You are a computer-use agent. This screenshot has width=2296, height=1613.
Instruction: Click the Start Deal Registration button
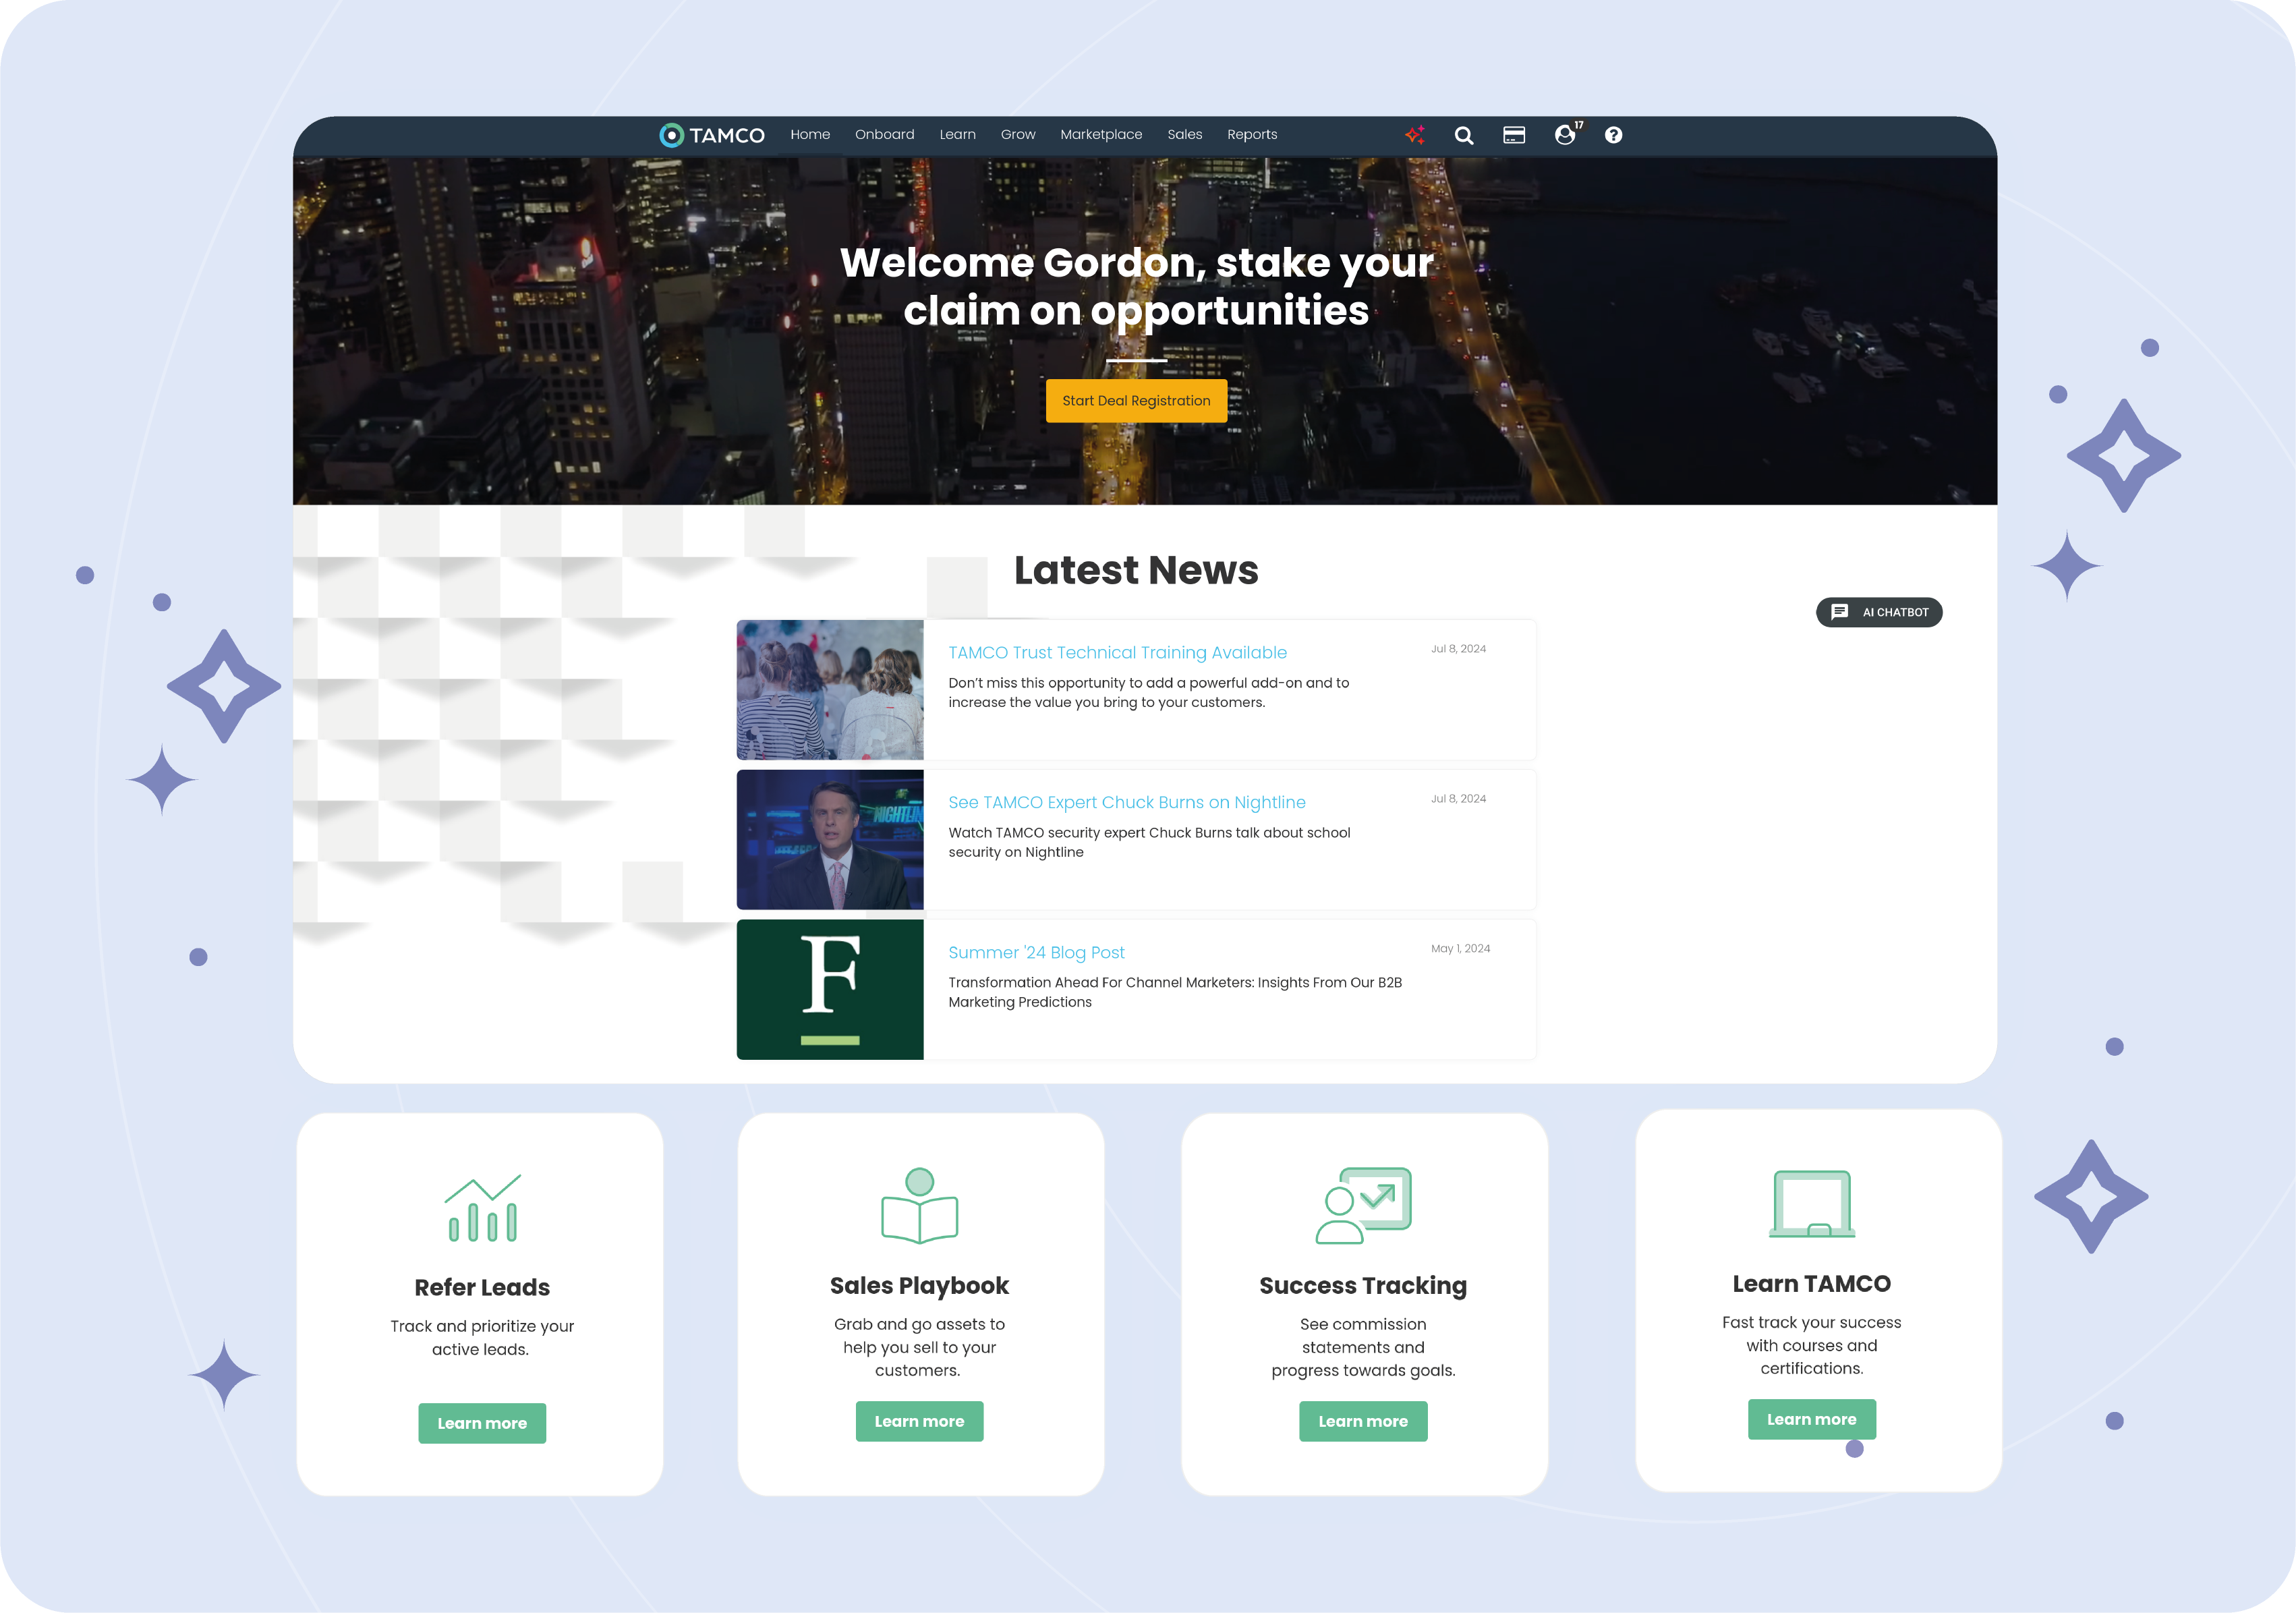point(1136,401)
